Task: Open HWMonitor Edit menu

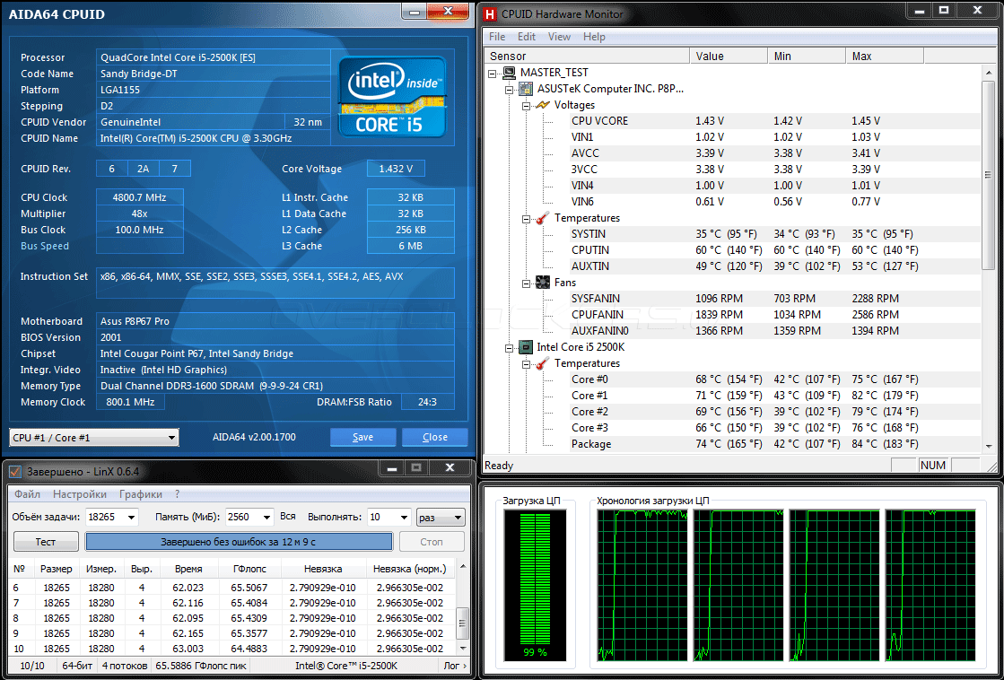Action: (x=527, y=37)
